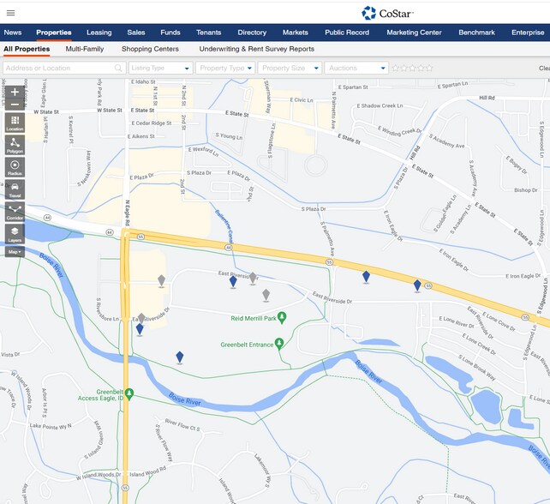Choose the Travel time tool

point(15,189)
